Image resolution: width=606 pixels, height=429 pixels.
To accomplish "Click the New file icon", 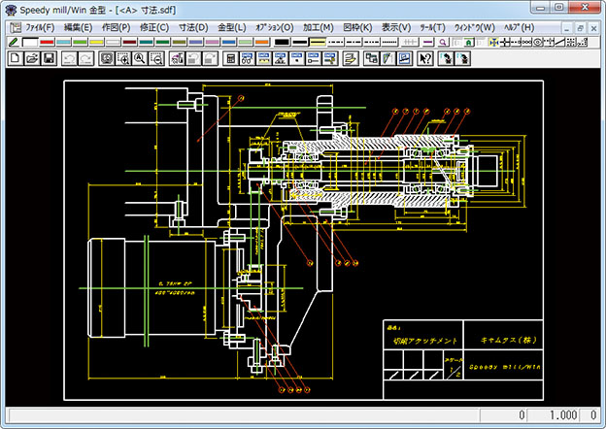I will pyautogui.click(x=16, y=58).
